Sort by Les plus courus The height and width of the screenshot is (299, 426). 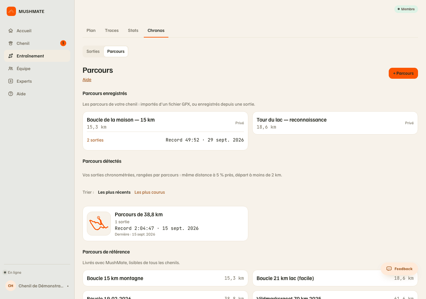[x=150, y=192]
